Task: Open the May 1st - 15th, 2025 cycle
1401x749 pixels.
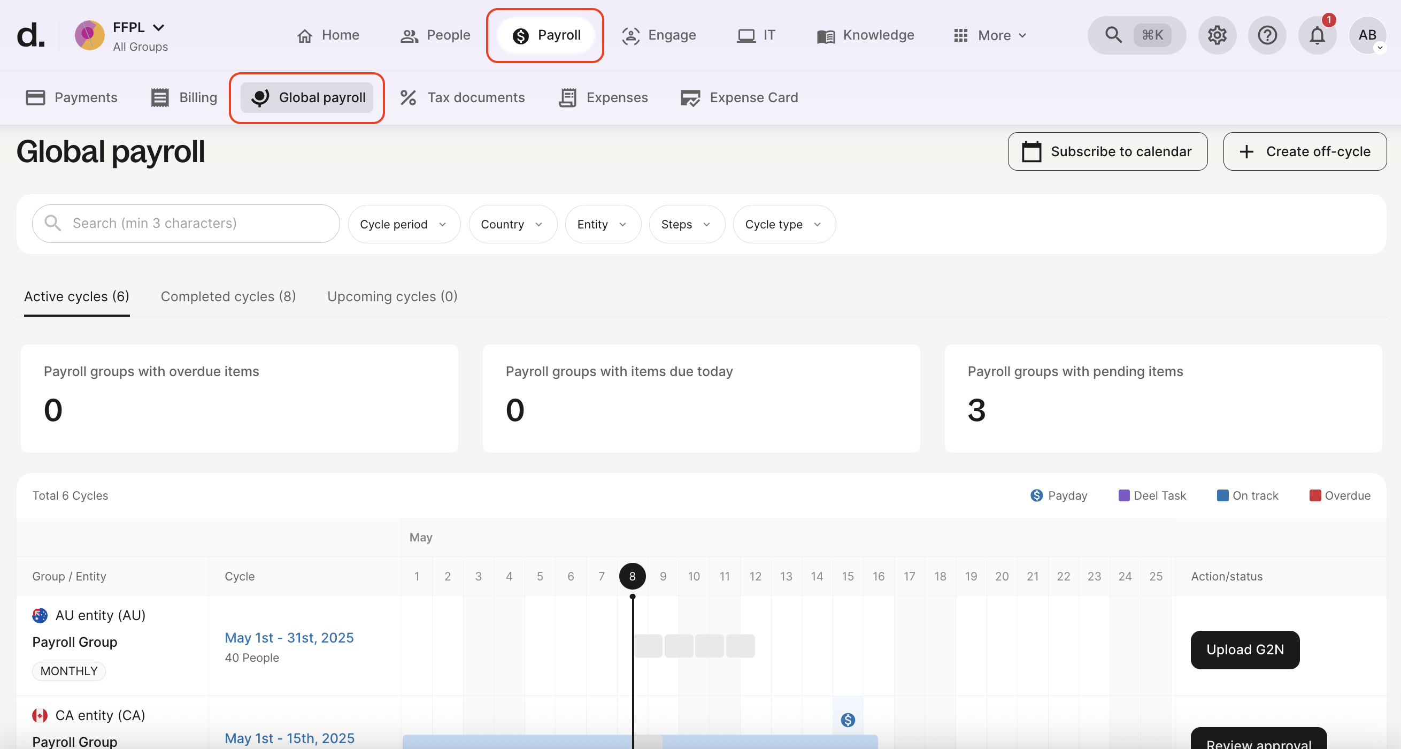Action: coord(290,738)
